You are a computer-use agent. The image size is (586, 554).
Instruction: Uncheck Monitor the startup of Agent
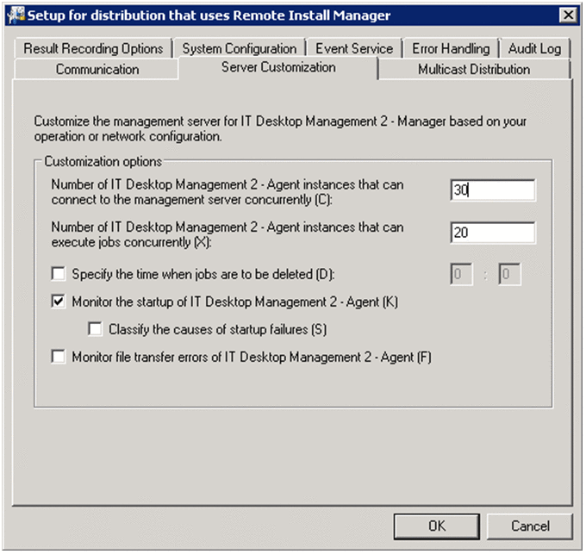[x=59, y=302]
